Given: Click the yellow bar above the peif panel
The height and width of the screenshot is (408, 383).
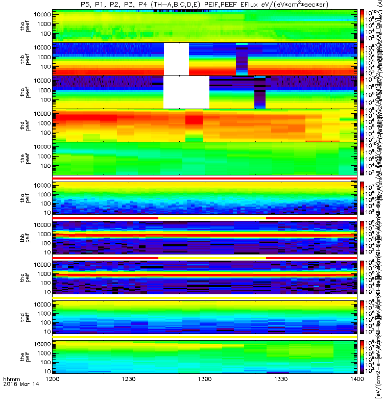Looking at the screenshot, I should pyautogui.click(x=205, y=337).
